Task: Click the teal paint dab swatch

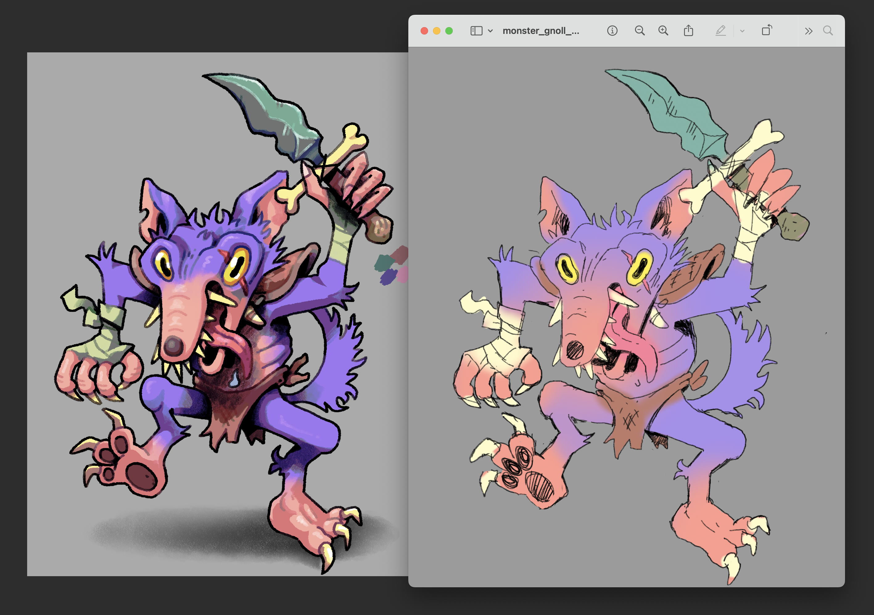Action: pyautogui.click(x=385, y=263)
